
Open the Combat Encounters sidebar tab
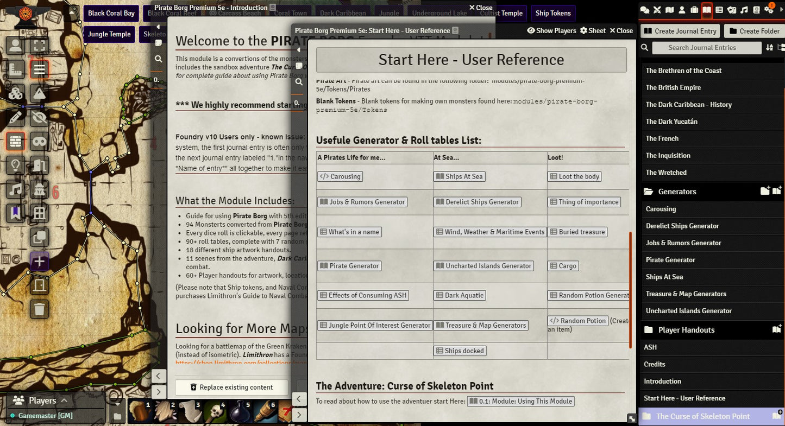click(657, 10)
